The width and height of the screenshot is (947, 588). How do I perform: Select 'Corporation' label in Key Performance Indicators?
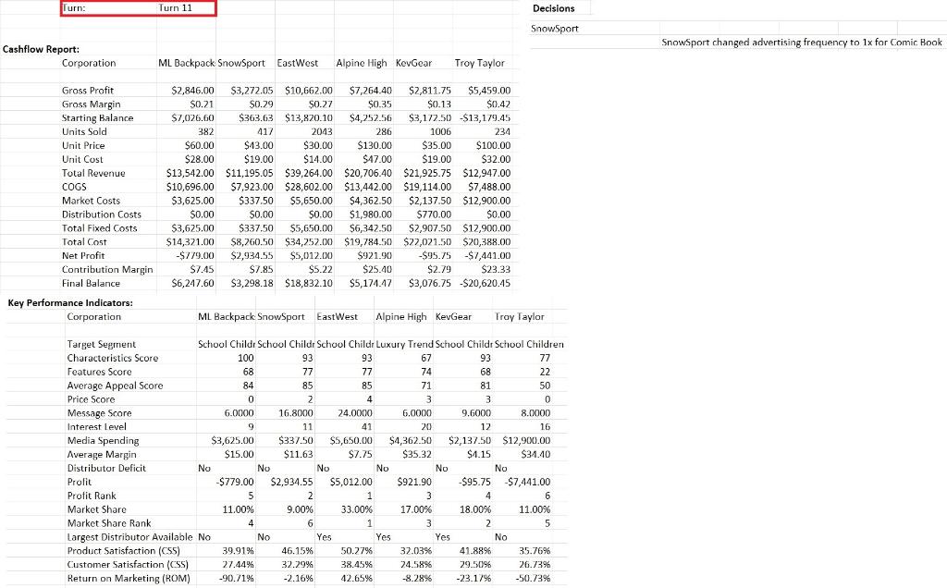click(93, 317)
